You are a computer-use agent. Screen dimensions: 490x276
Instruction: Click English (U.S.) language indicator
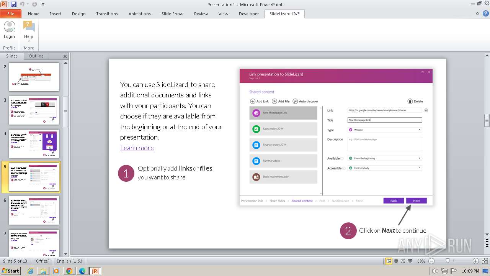pyautogui.click(x=69, y=261)
